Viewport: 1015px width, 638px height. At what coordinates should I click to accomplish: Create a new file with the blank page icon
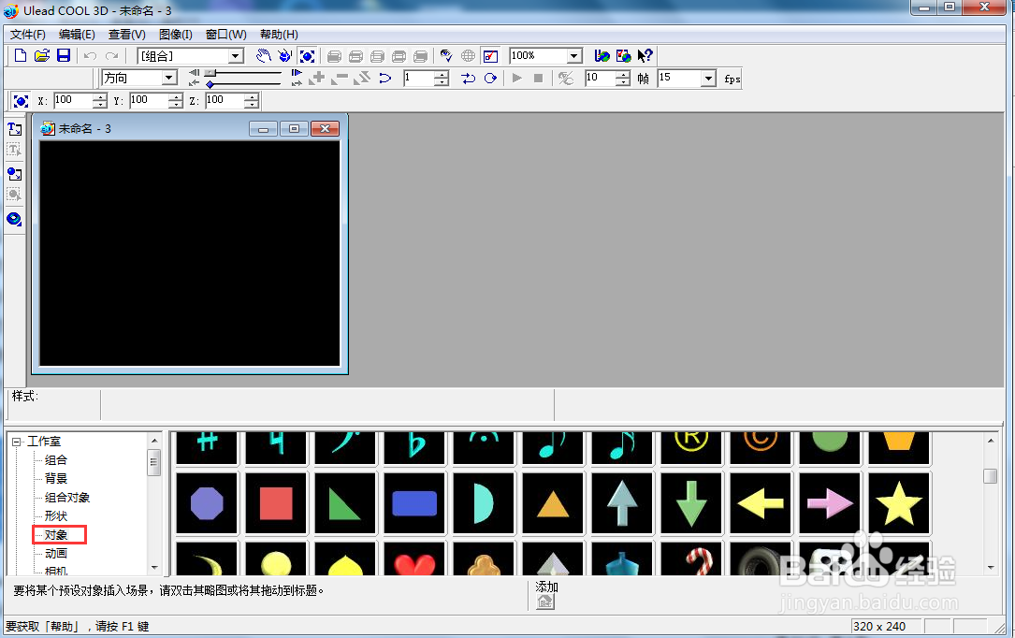tap(20, 55)
